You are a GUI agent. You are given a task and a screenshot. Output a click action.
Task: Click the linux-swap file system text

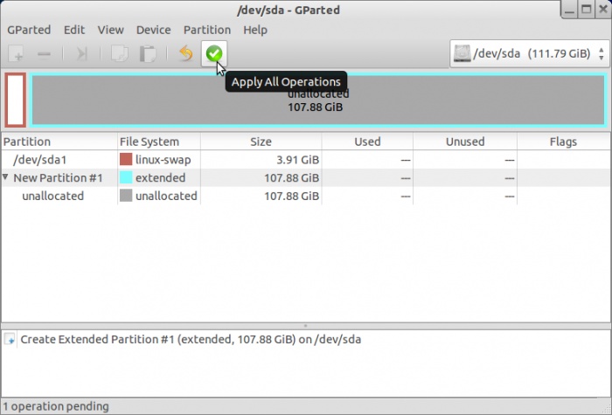163,160
